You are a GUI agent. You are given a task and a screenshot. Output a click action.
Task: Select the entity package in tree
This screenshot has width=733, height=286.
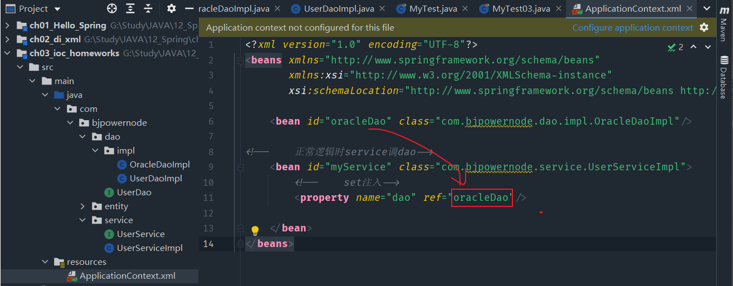(116, 206)
